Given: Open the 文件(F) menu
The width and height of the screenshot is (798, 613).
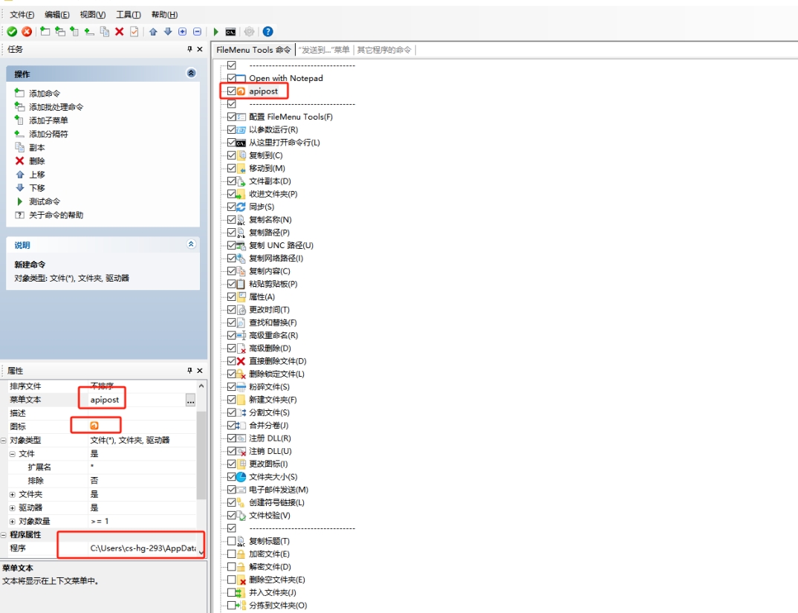Looking at the screenshot, I should (x=22, y=14).
